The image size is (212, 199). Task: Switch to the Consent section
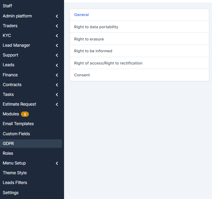[x=82, y=75]
